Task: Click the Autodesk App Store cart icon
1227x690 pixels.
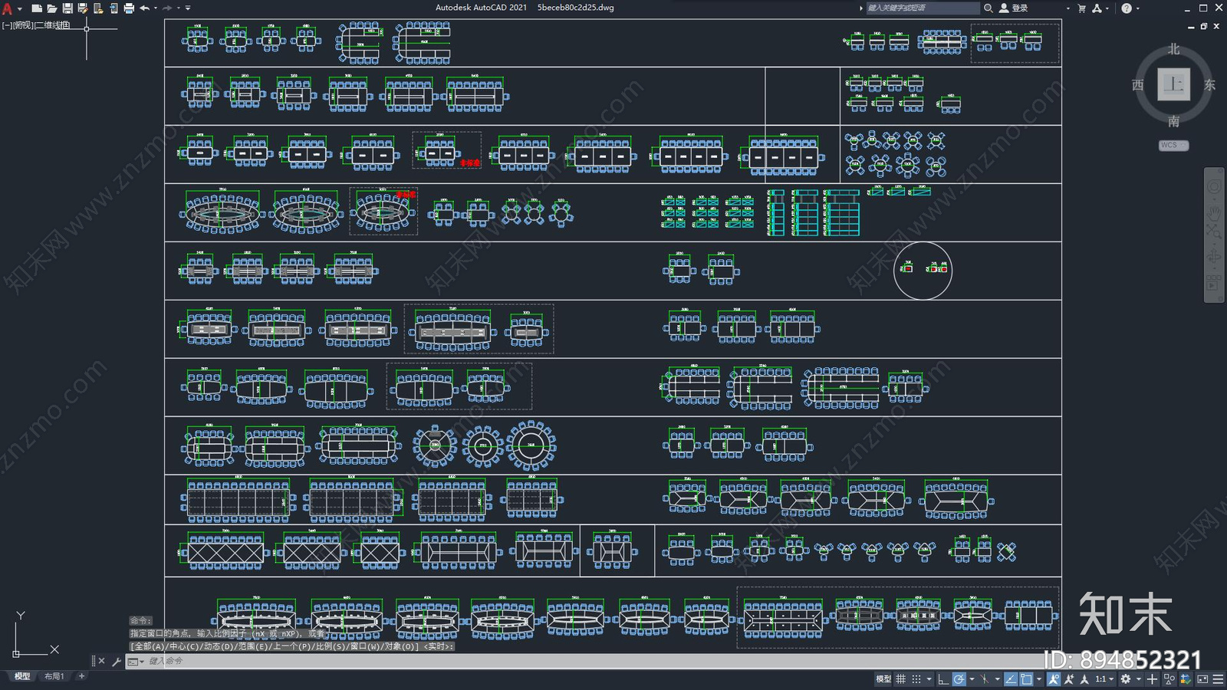Action: (x=1082, y=8)
